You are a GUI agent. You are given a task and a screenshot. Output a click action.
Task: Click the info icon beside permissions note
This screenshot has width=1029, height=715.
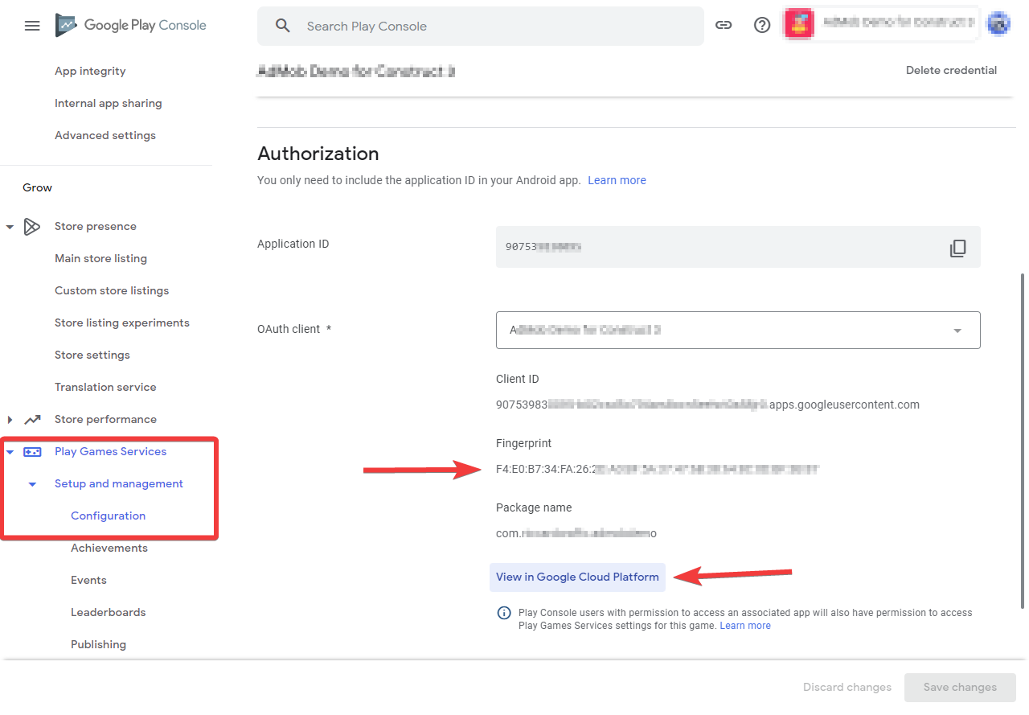point(504,613)
